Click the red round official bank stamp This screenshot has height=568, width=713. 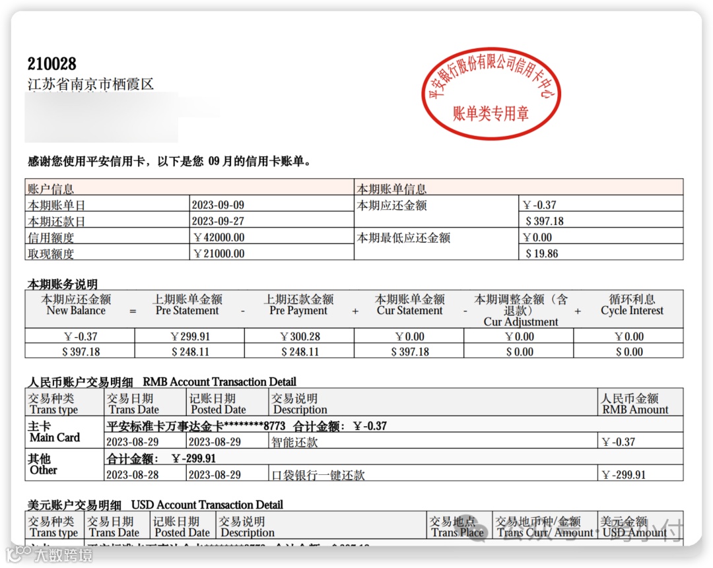tap(491, 94)
